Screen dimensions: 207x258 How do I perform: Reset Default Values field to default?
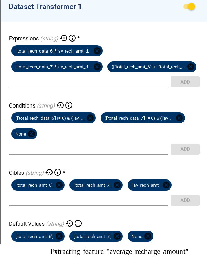(x=69, y=224)
